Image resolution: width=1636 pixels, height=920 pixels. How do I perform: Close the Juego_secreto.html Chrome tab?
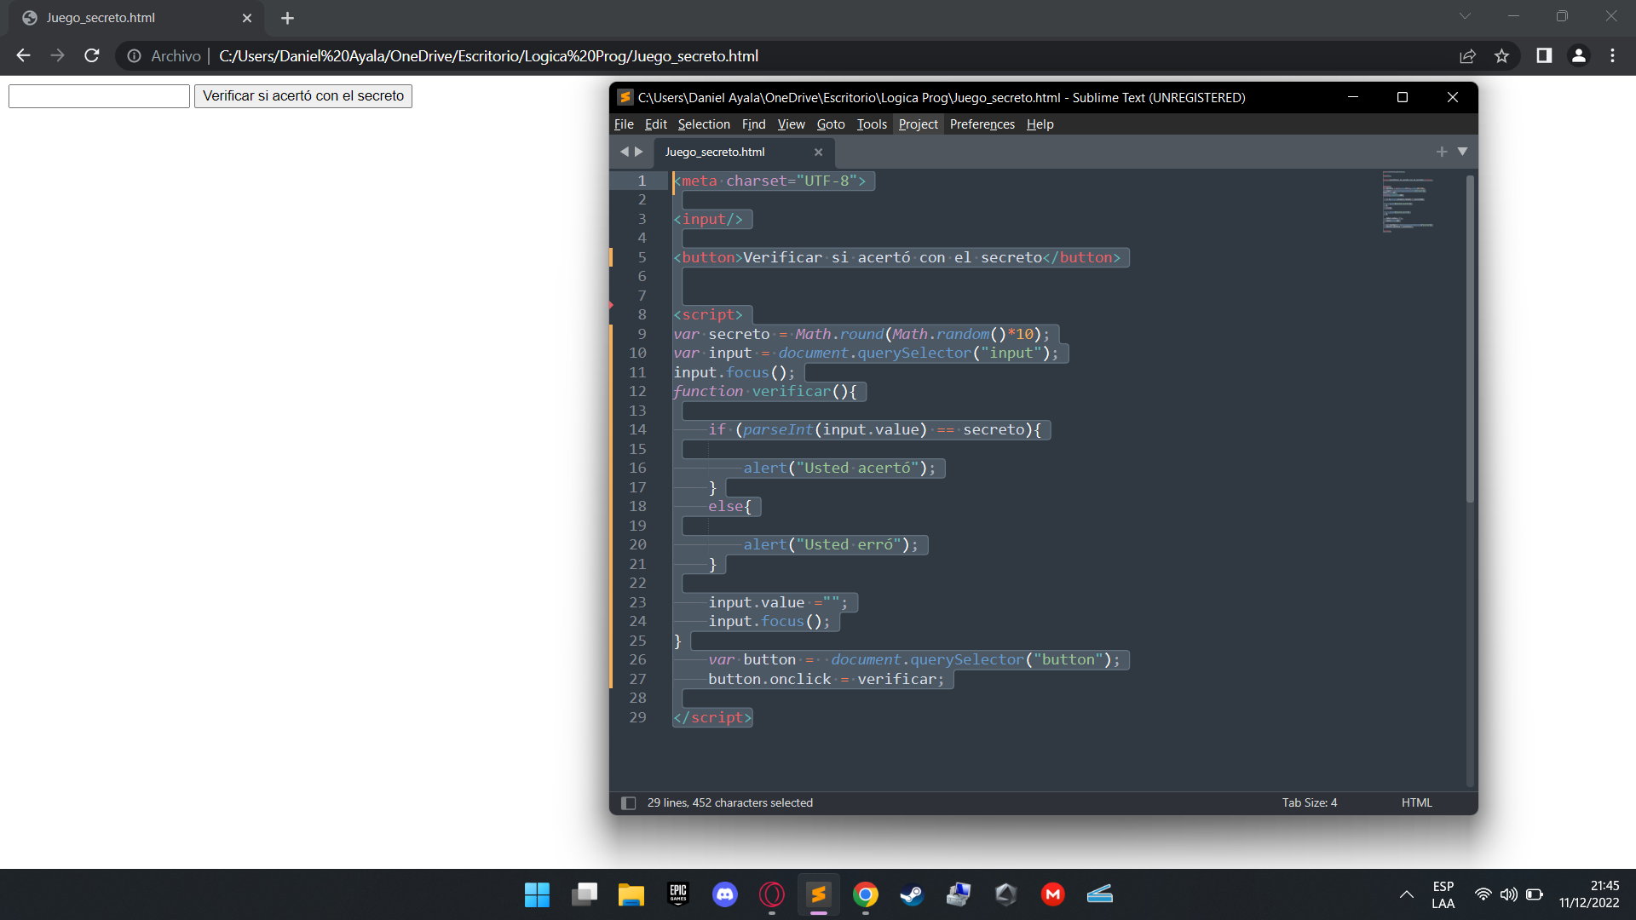point(247,18)
